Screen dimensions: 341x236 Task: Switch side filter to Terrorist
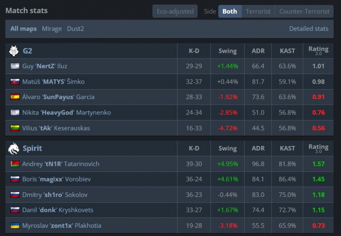click(x=258, y=11)
